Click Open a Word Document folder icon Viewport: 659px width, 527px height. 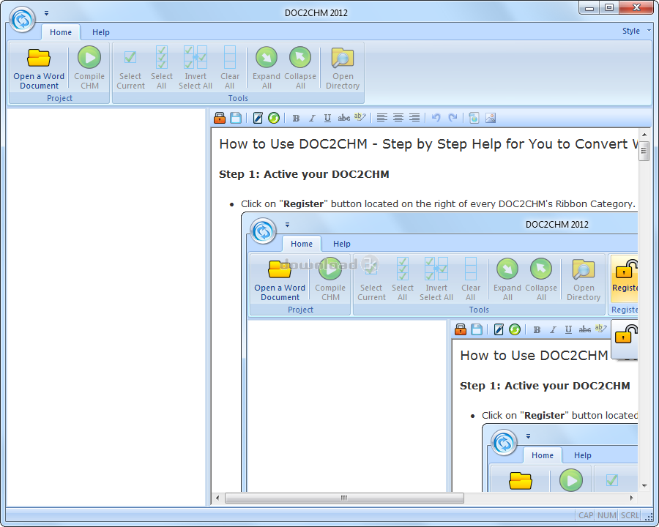click(39, 58)
